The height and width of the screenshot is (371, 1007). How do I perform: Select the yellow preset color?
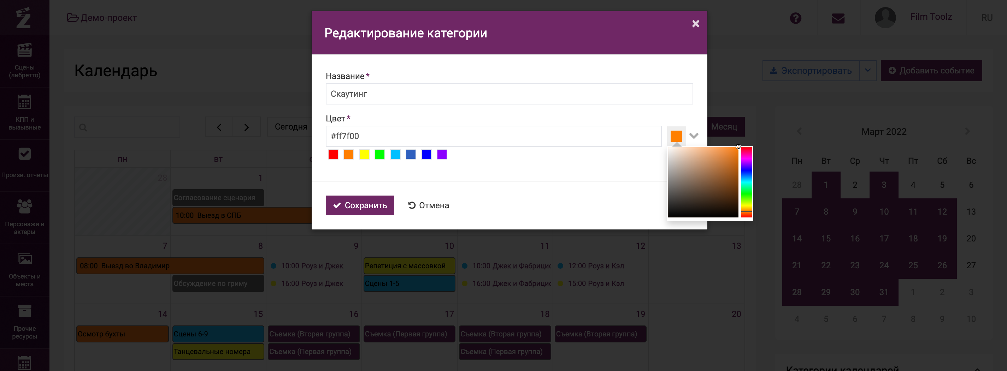(x=364, y=154)
